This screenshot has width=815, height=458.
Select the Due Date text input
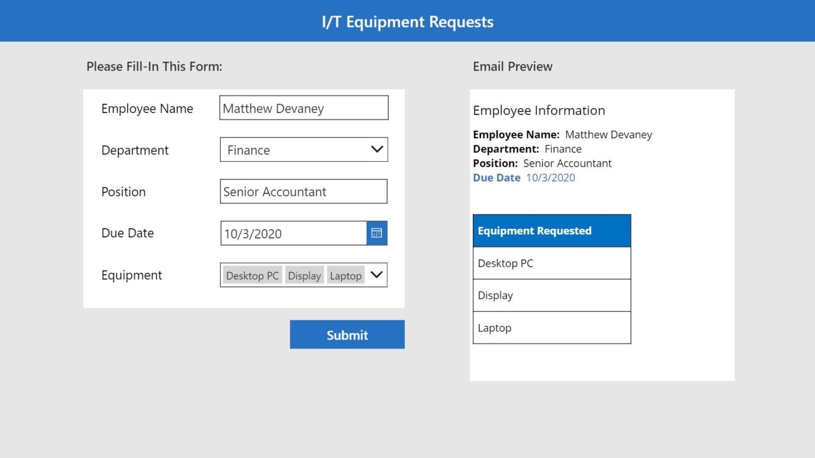tap(293, 234)
